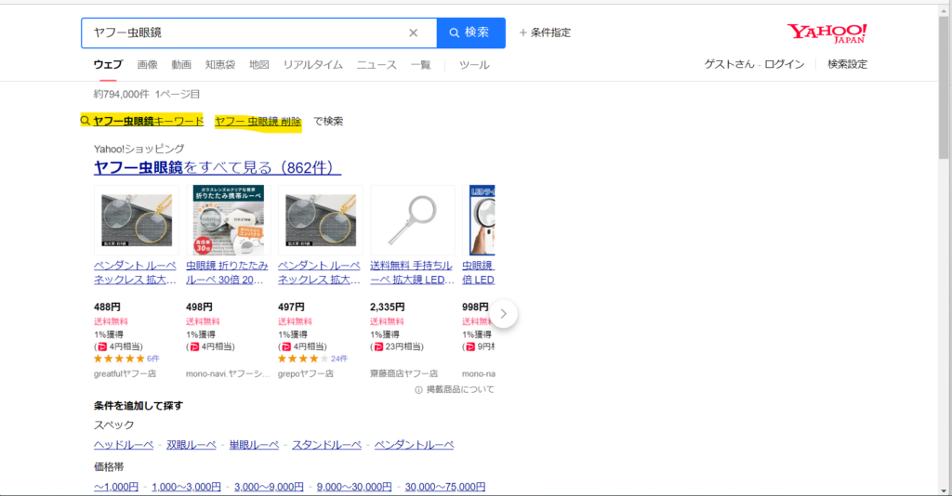The image size is (952, 496).
Task: Open the LED loupe thumbnail priced 998円
Action: point(479,221)
